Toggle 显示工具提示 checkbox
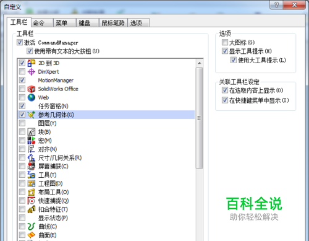Screen dimensions: 309x241 pyautogui.click(x=225, y=51)
